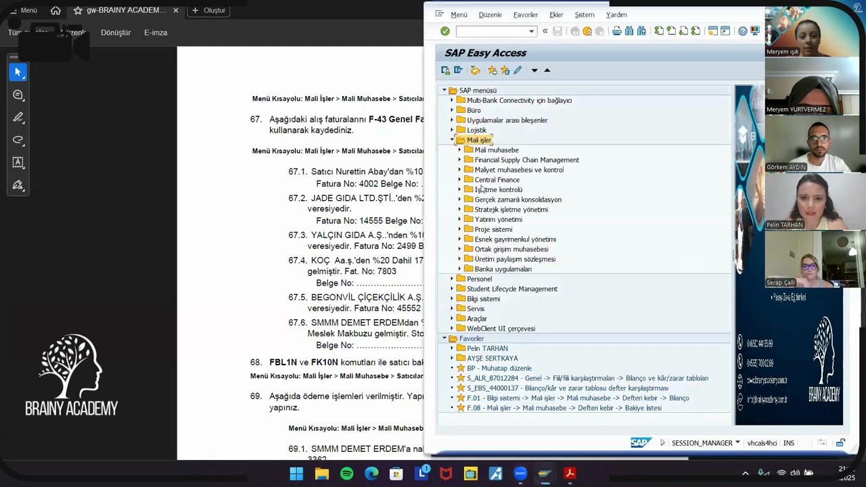Click the User Menu icon in Easy Access
Image resolution: width=866 pixels, height=487 pixels.
coord(445,70)
